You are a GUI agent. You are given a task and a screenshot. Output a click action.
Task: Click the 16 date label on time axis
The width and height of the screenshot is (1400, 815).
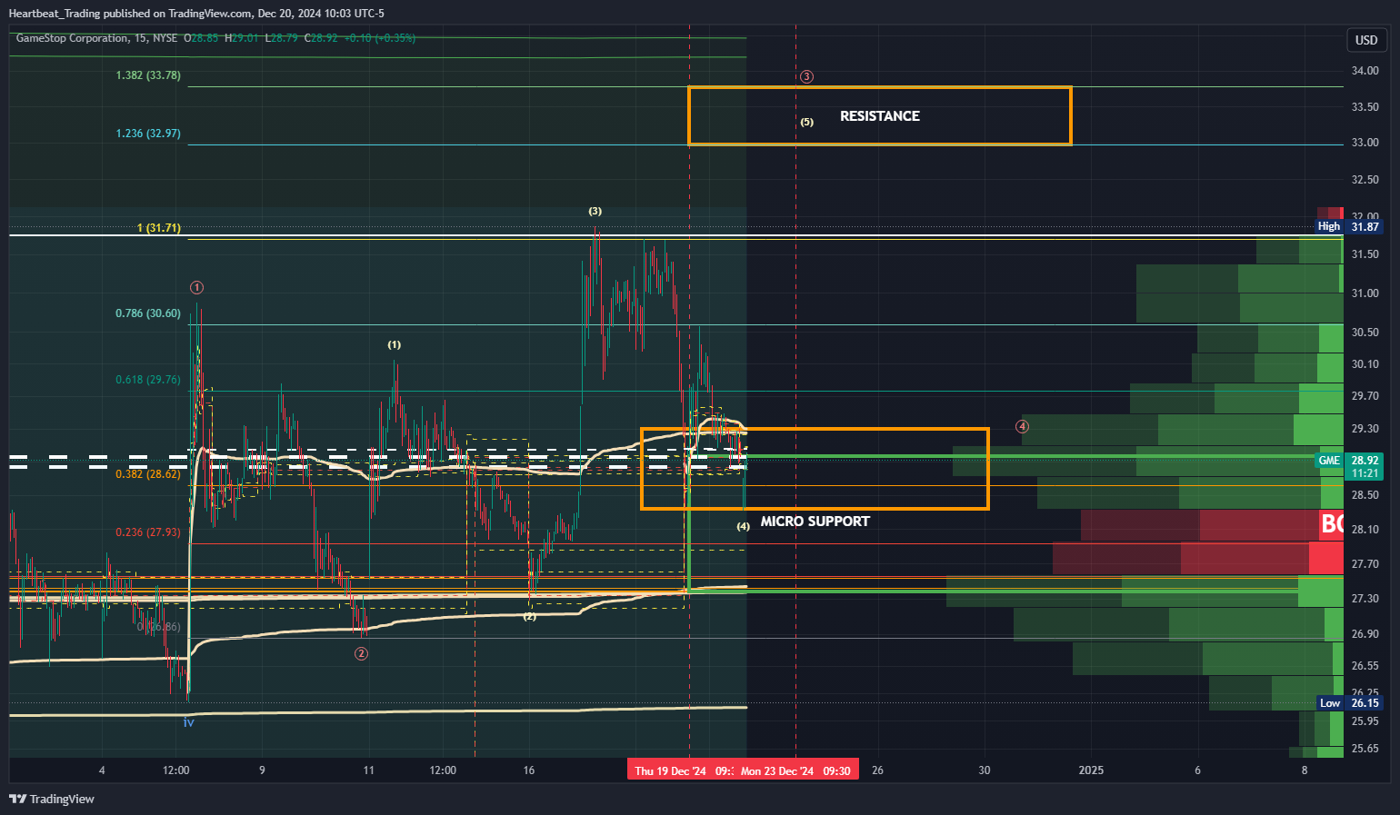coord(529,770)
